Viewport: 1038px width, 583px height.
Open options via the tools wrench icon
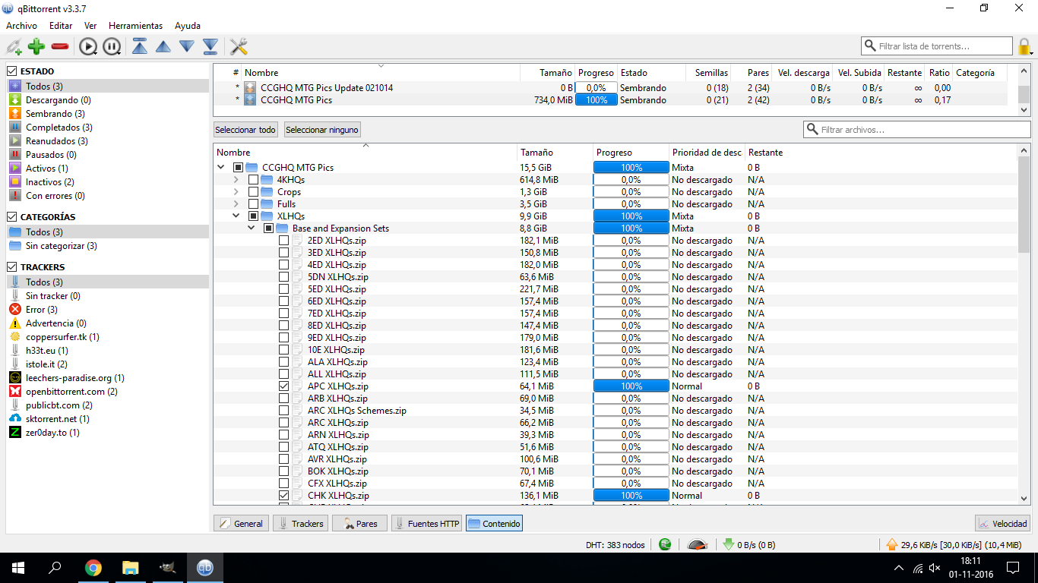[x=239, y=47]
